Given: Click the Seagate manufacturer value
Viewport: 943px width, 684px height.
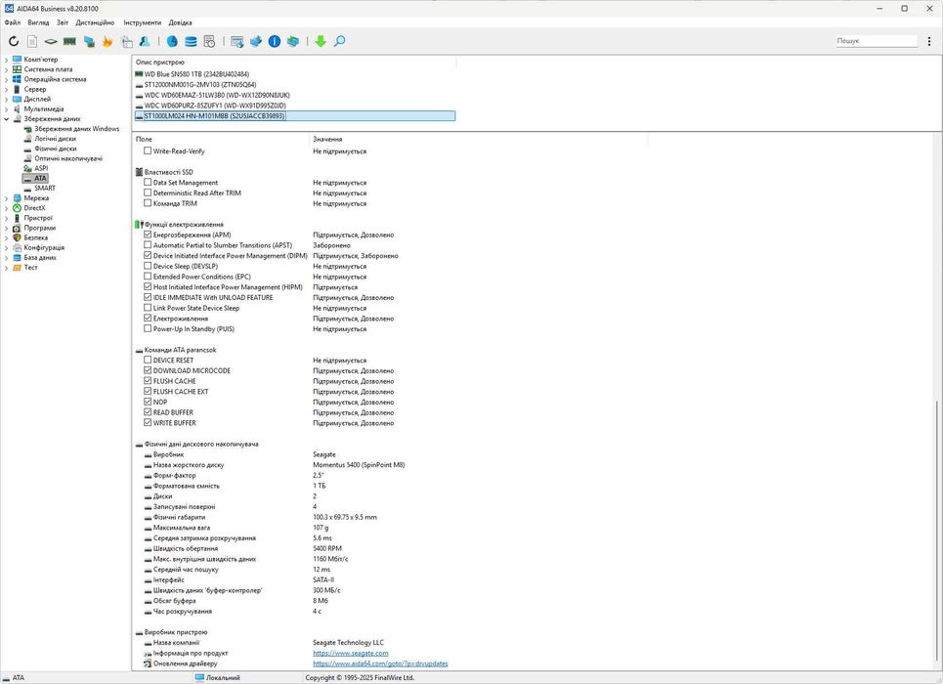Looking at the screenshot, I should [324, 454].
